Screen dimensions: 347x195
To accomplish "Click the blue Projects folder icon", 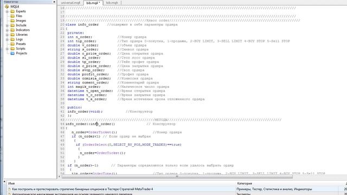I will (12, 53).
